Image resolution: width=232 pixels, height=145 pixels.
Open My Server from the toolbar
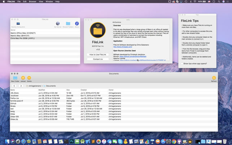pyautogui.click(x=58, y=24)
